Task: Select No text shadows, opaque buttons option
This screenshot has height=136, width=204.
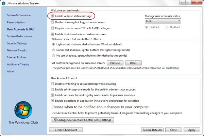Action: [53, 56]
